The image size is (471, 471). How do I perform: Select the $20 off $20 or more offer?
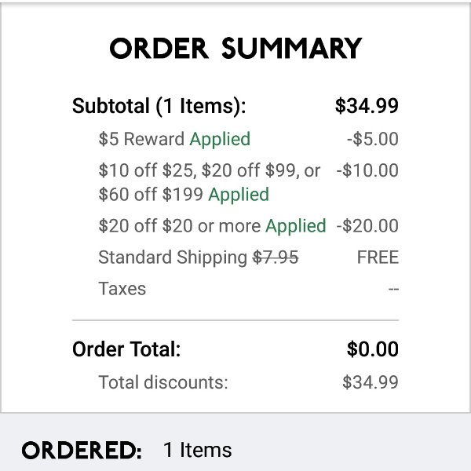tap(213, 226)
